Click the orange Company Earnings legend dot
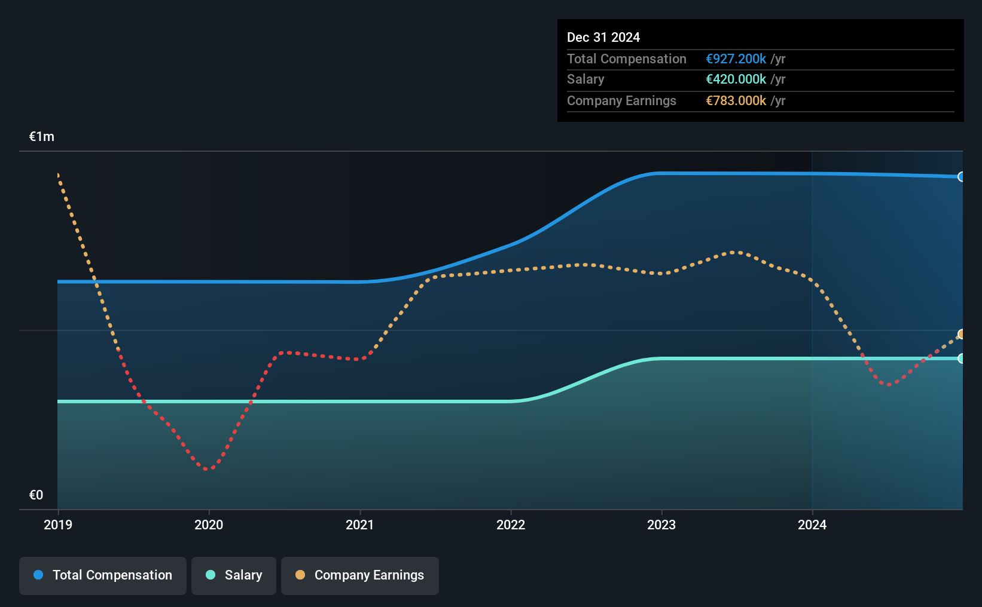 tap(300, 575)
